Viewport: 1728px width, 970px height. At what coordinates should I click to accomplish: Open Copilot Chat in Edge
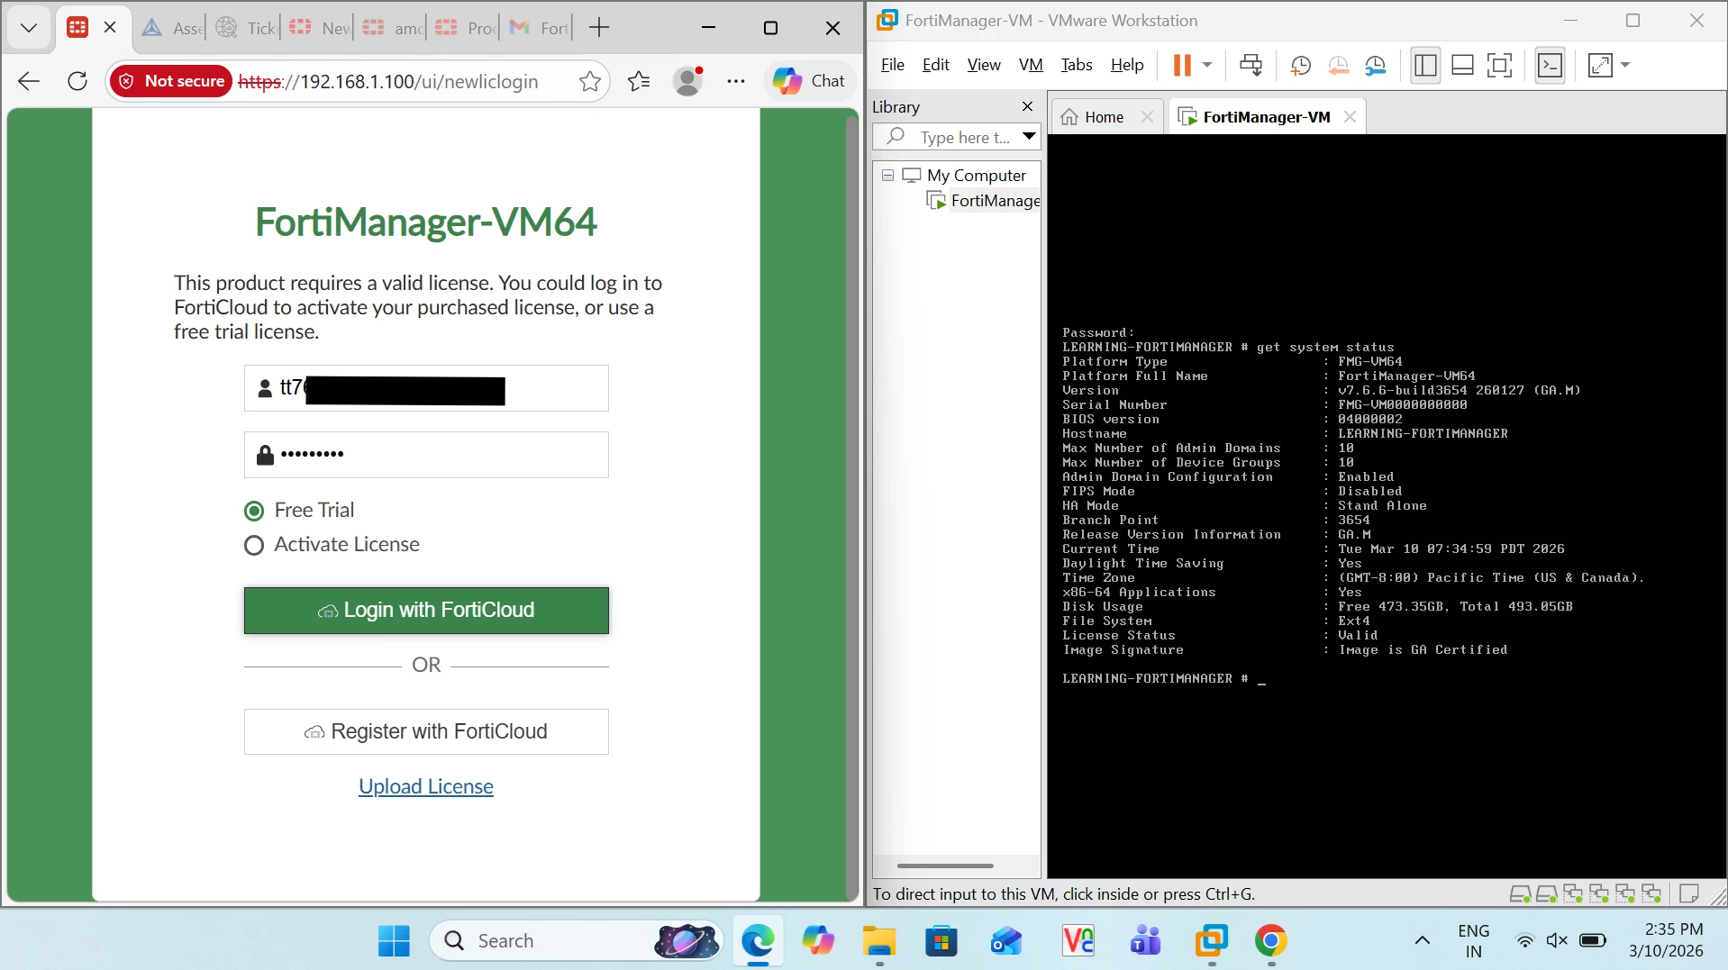(809, 81)
